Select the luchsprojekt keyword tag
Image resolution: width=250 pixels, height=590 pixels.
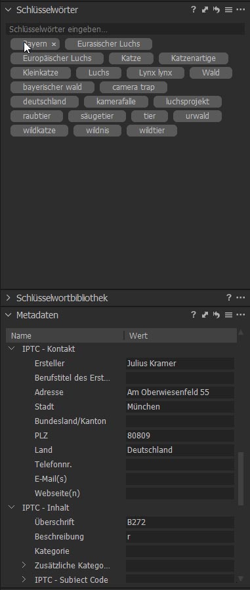tap(188, 102)
